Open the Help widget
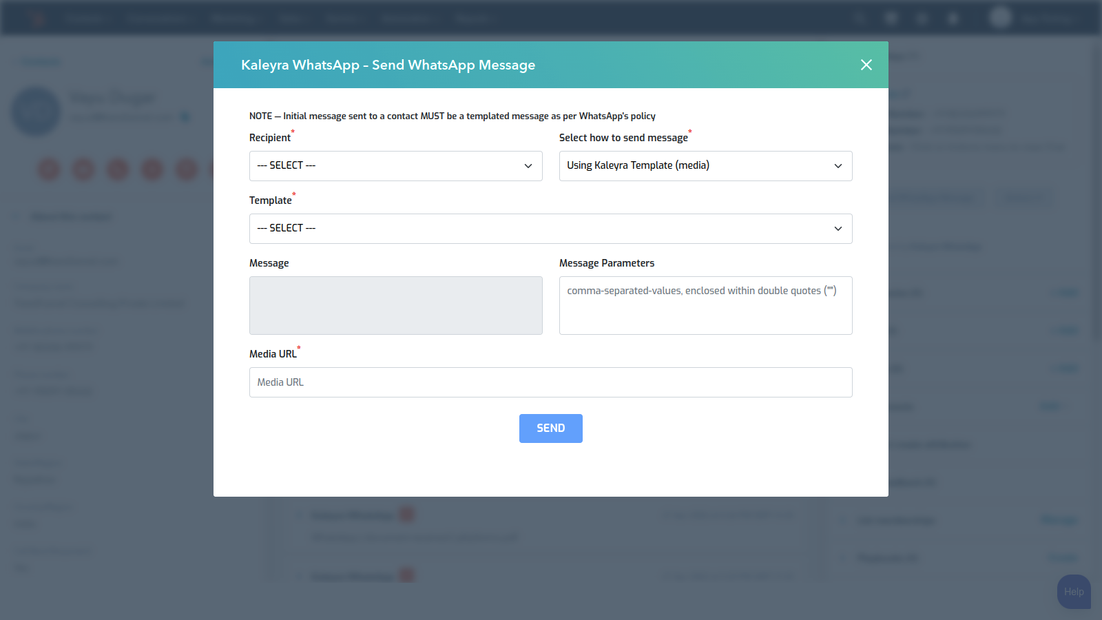 click(x=1074, y=592)
